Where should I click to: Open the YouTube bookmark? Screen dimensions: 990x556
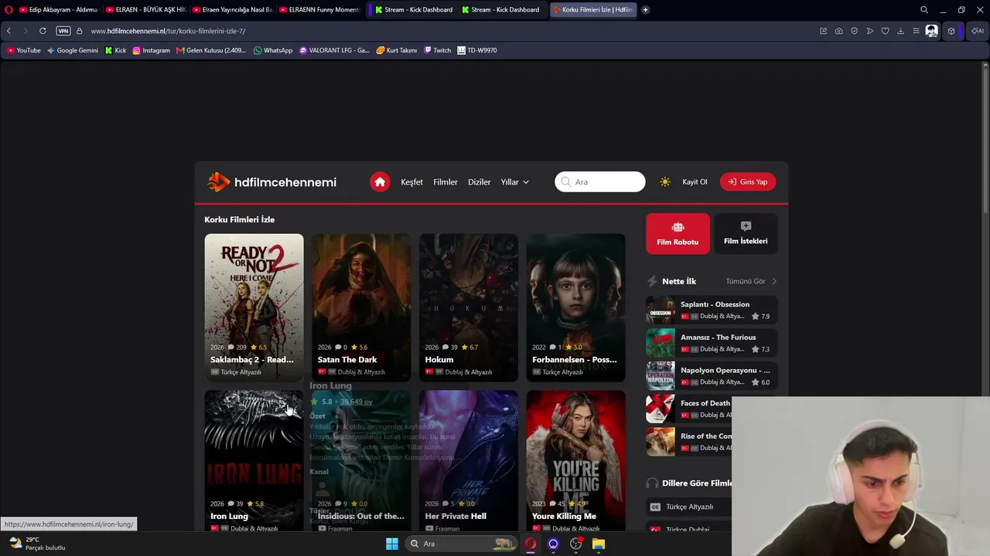23,50
